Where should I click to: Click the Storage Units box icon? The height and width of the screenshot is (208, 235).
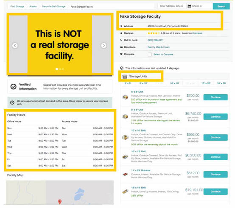tap(125, 77)
